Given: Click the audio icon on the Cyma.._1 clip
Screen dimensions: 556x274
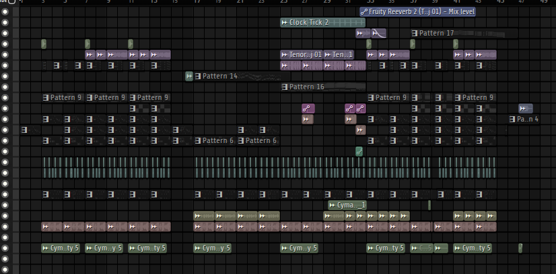Looking at the screenshot, I should pos(333,205).
